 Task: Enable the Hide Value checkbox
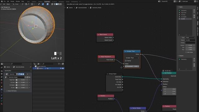[186, 52]
